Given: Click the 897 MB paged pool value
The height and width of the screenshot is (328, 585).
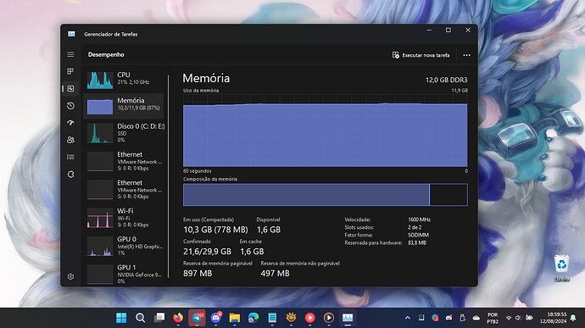Looking at the screenshot, I should [x=198, y=274].
